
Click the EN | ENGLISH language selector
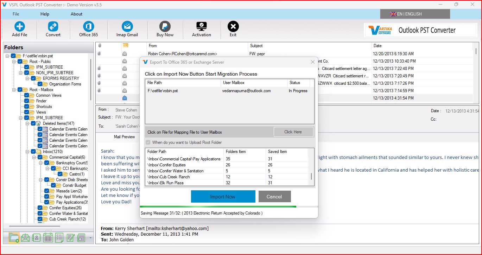(x=415, y=14)
